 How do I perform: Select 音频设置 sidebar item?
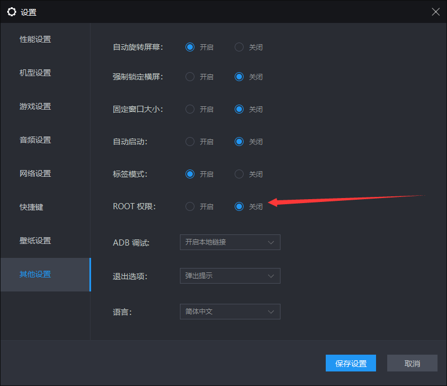tap(35, 140)
